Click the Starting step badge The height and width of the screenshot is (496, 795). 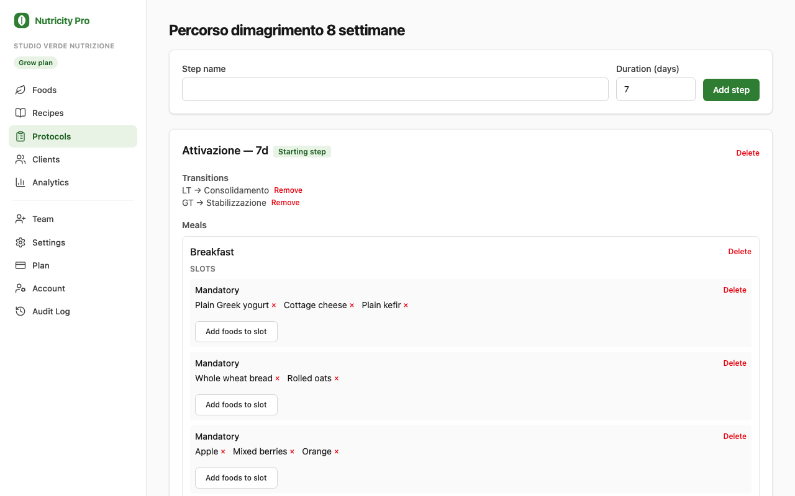coord(302,152)
